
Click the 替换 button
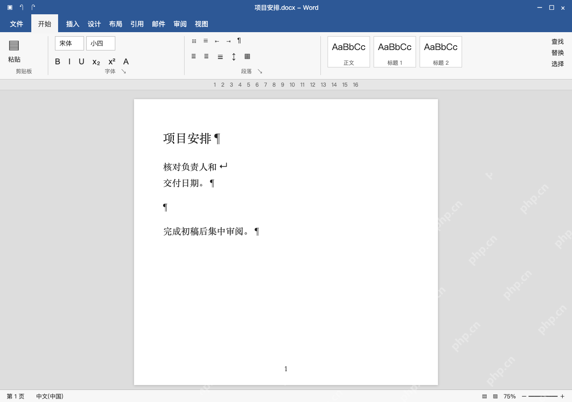tap(558, 53)
